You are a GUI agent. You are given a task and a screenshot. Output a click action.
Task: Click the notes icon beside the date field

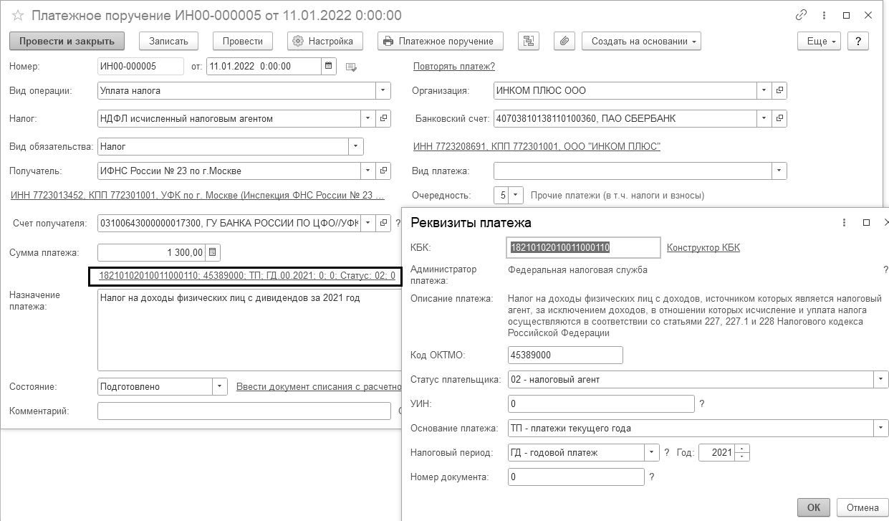(351, 67)
